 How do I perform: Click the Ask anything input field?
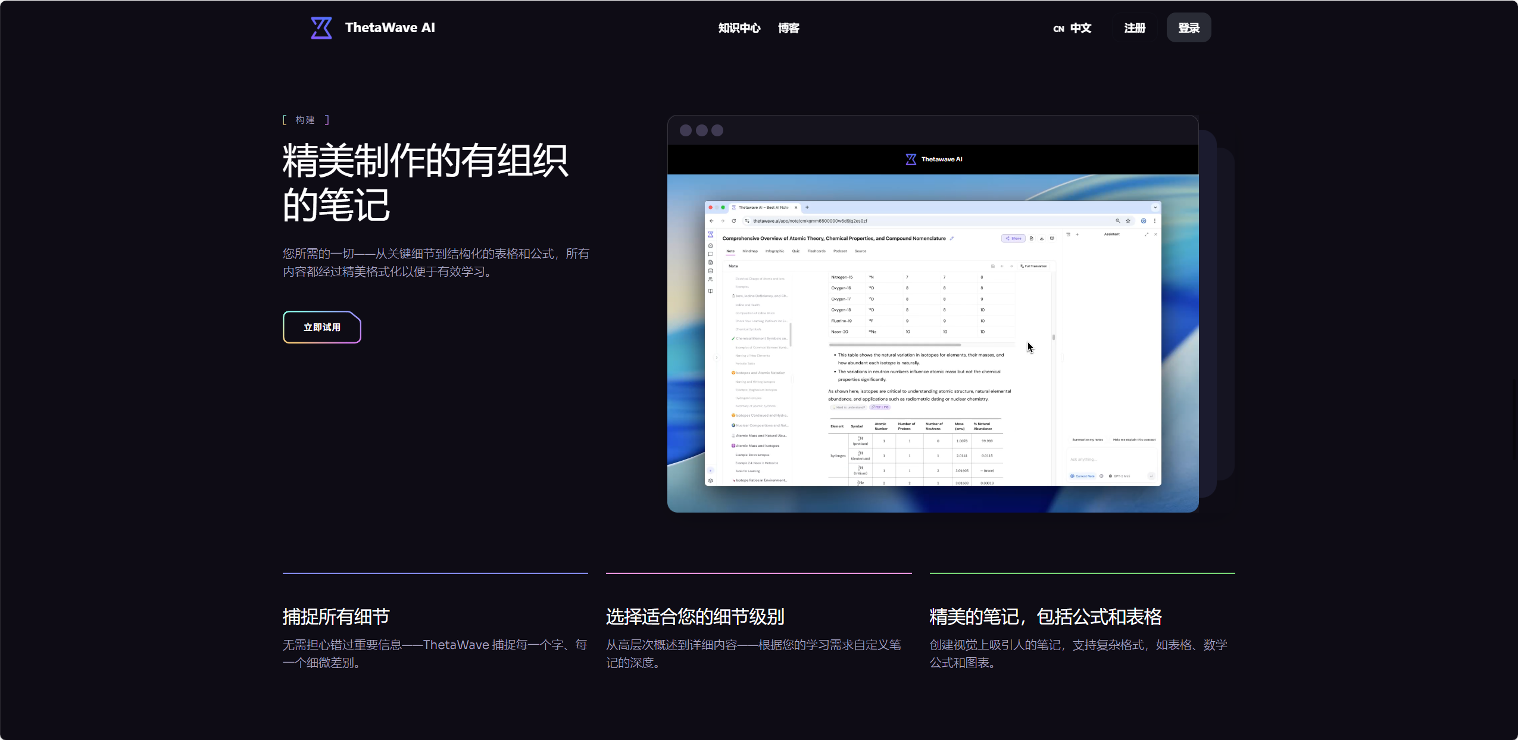(1111, 460)
